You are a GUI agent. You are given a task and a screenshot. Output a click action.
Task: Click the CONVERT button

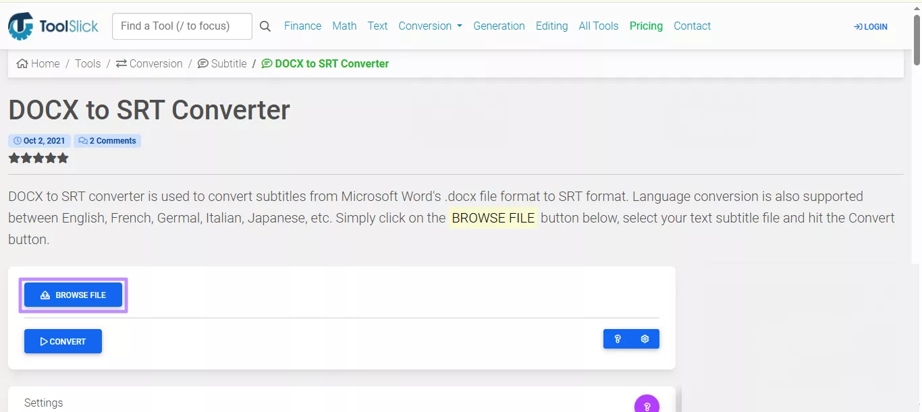[x=63, y=341]
